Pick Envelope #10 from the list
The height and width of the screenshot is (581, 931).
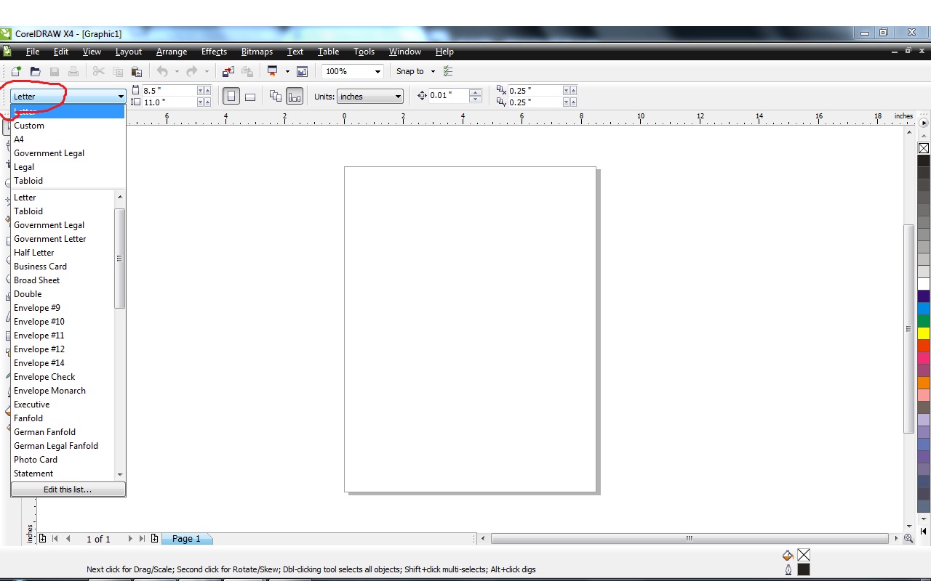[63, 322]
